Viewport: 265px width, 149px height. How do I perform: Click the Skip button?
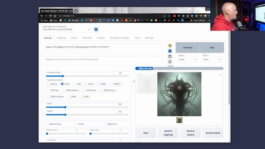pos(212,48)
